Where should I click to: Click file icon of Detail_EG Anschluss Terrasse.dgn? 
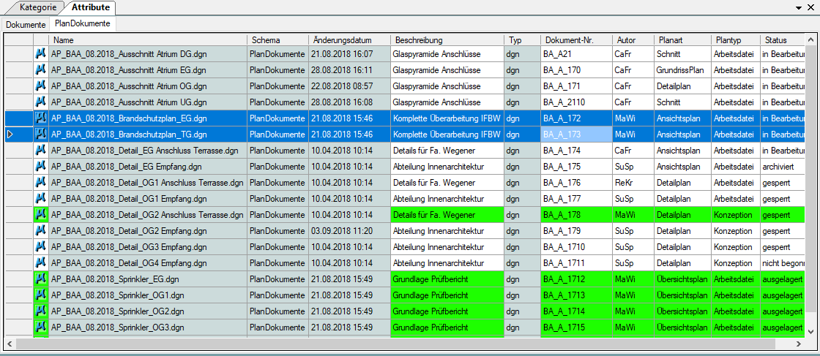point(41,151)
